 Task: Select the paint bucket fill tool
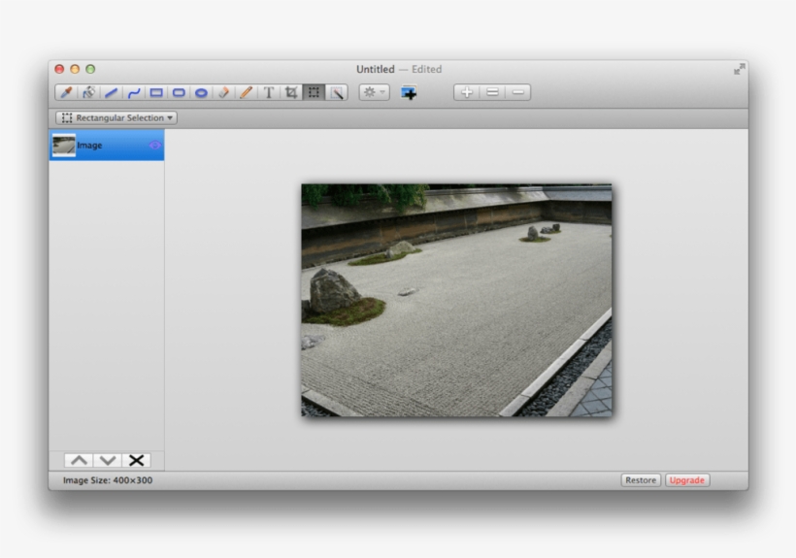click(88, 93)
